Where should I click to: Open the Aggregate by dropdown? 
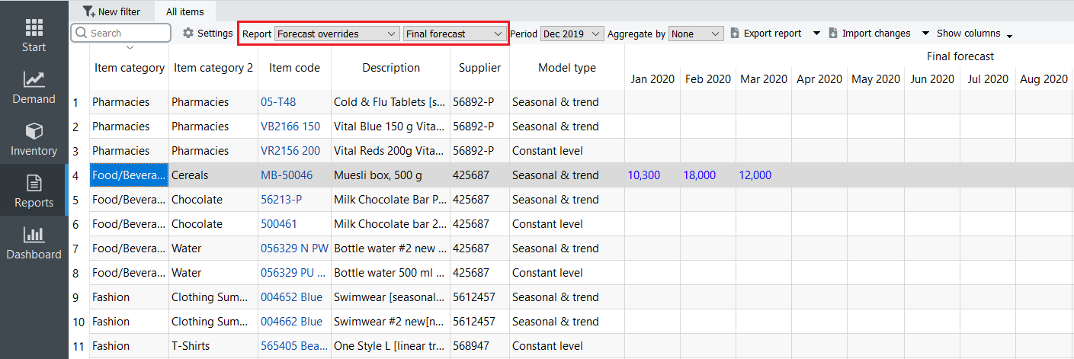pos(696,34)
